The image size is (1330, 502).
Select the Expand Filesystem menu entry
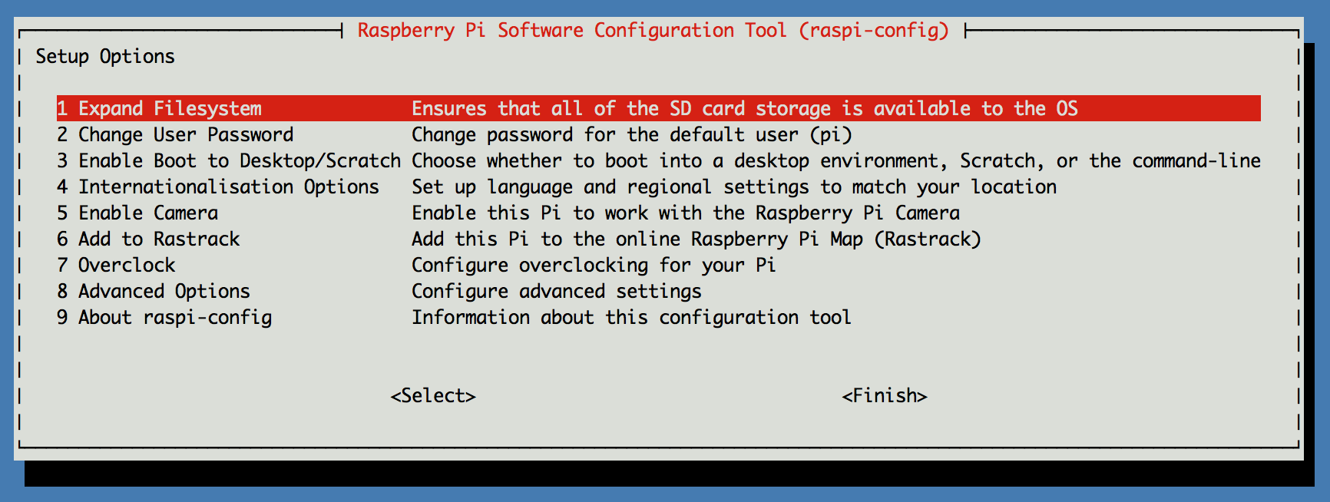tap(658, 108)
